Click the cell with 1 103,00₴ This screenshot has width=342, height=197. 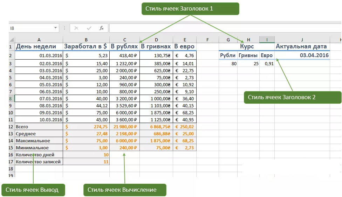click(156, 106)
